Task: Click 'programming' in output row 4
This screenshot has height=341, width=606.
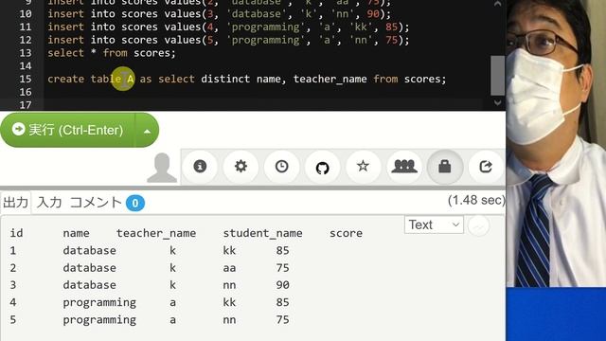Action: tap(99, 303)
